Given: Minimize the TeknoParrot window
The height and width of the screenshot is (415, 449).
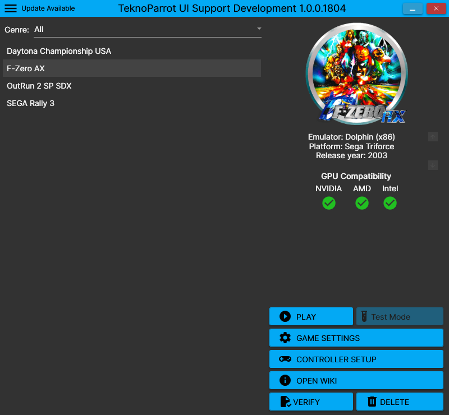Looking at the screenshot, I should click(413, 8).
